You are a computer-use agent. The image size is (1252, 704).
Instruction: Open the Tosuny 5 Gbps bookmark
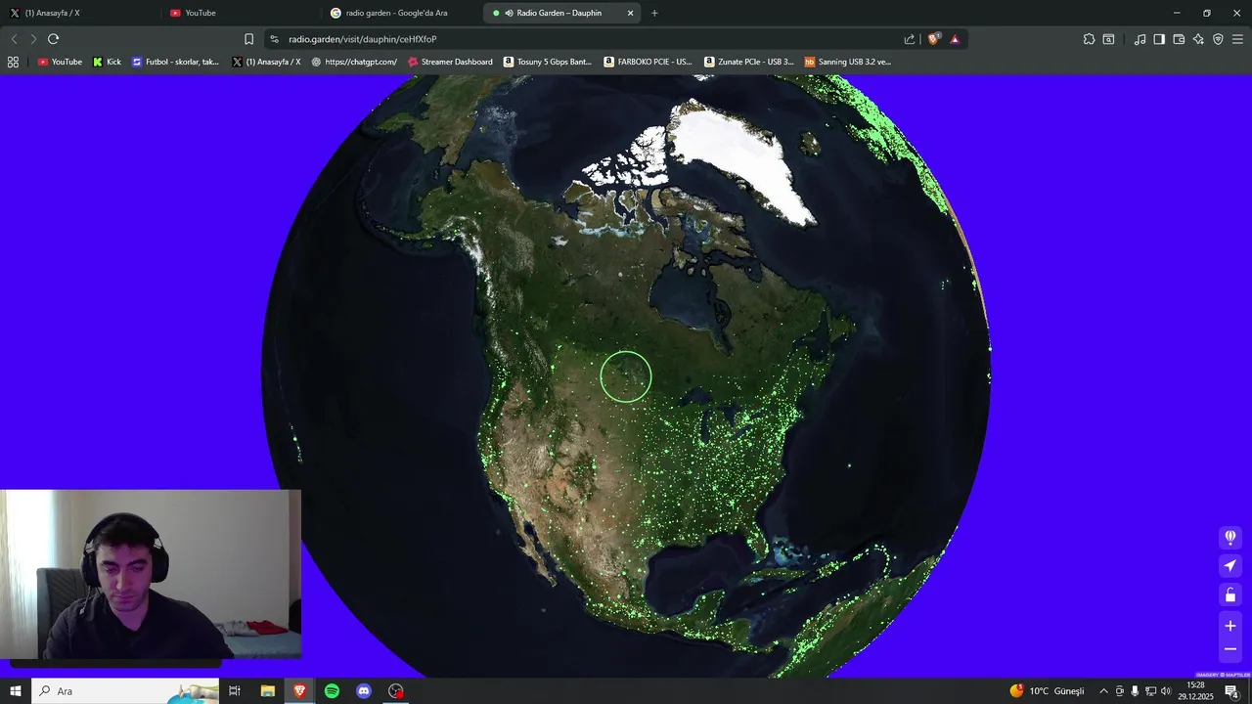548,62
